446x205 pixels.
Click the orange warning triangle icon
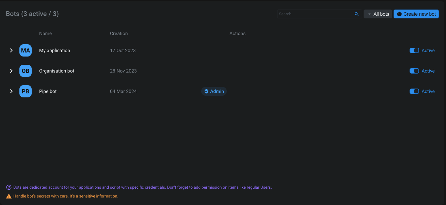[9, 196]
